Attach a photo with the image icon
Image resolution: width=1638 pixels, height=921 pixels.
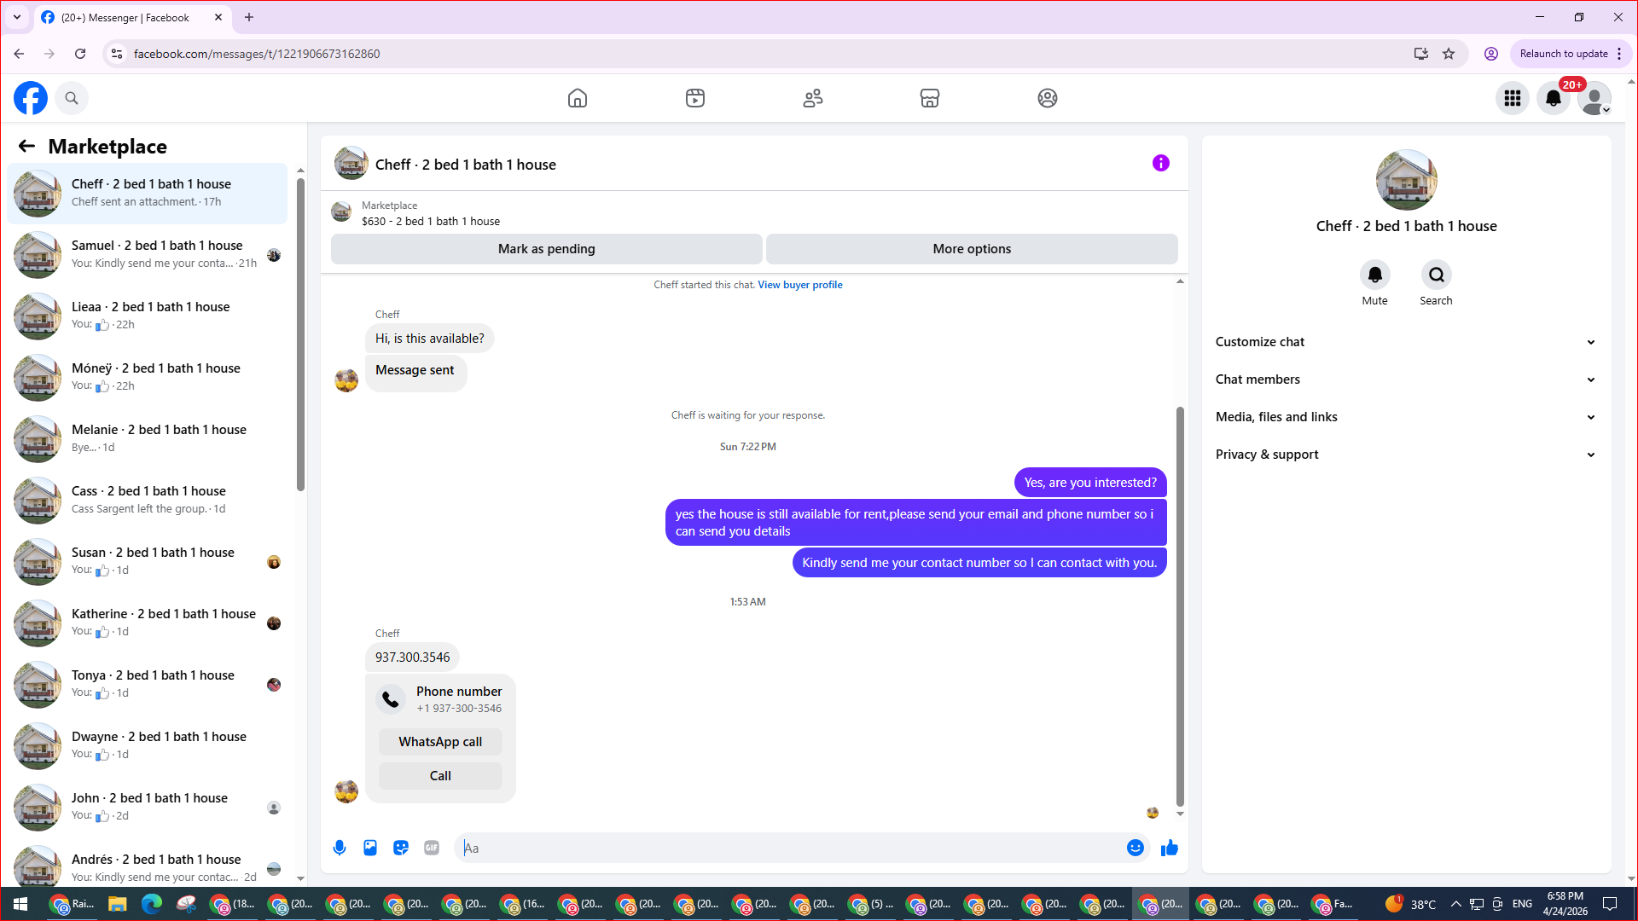pos(370,848)
